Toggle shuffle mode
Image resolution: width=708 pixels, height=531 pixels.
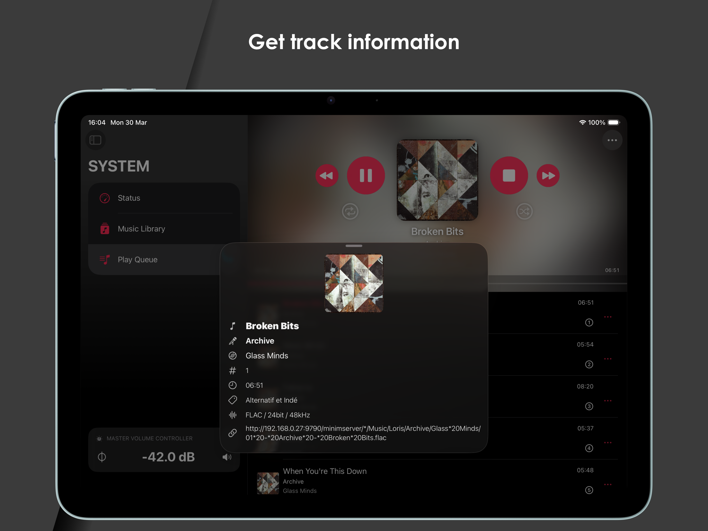[x=524, y=211]
